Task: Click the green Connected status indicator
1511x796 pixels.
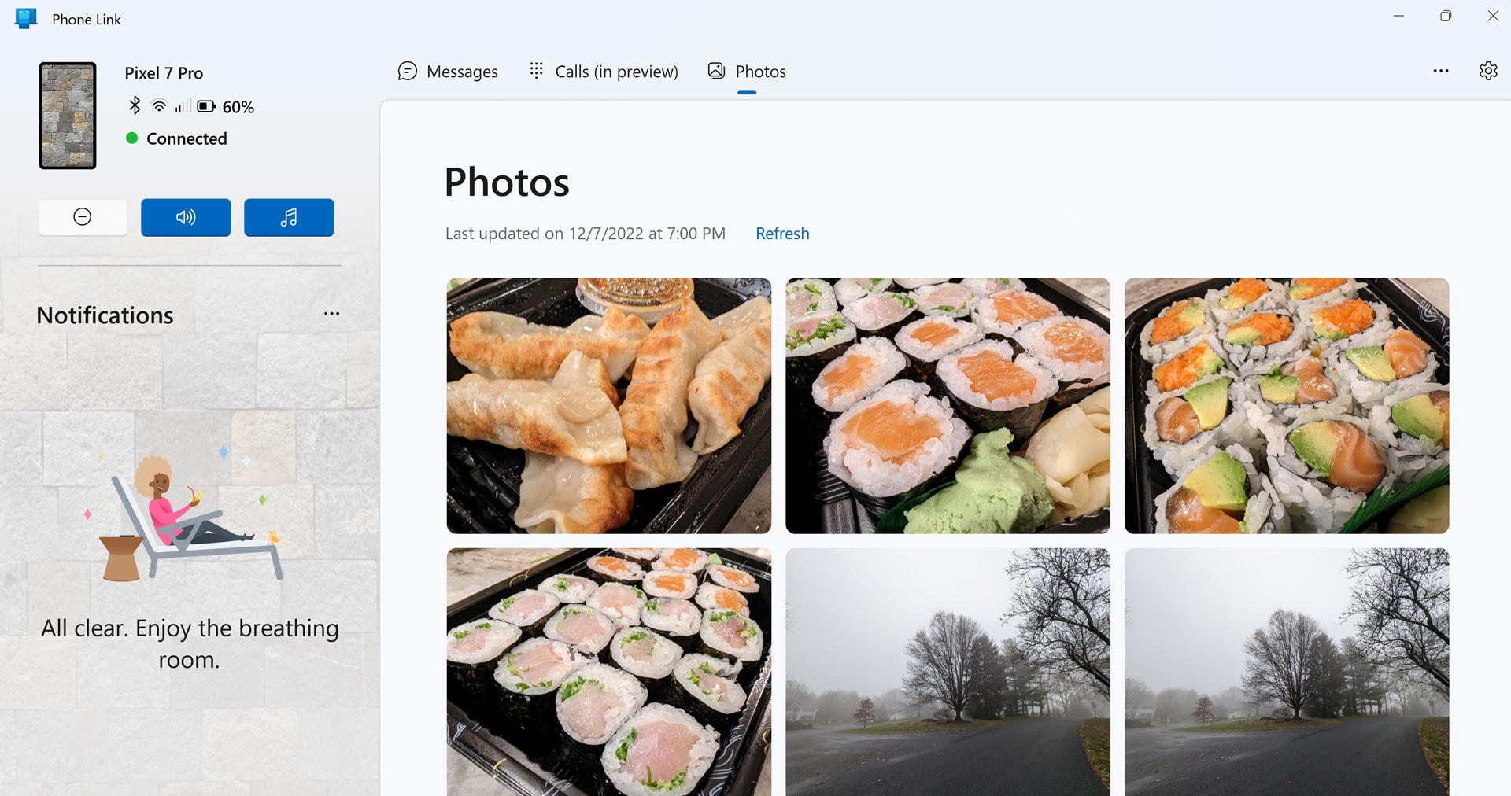Action: click(x=132, y=138)
